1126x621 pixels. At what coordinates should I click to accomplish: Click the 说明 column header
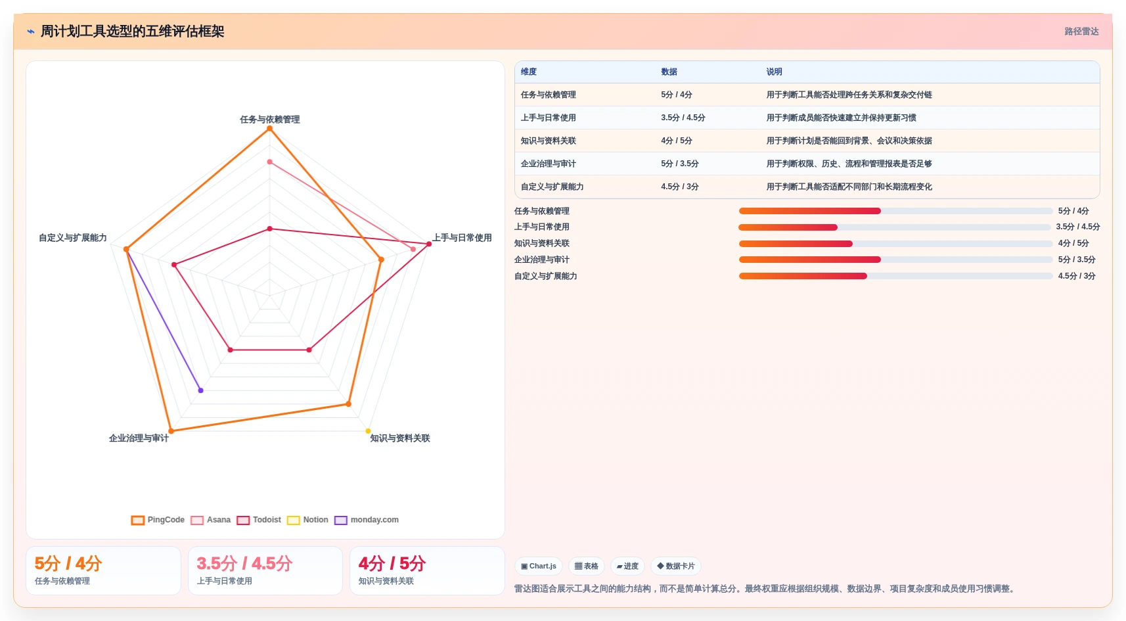tap(774, 72)
